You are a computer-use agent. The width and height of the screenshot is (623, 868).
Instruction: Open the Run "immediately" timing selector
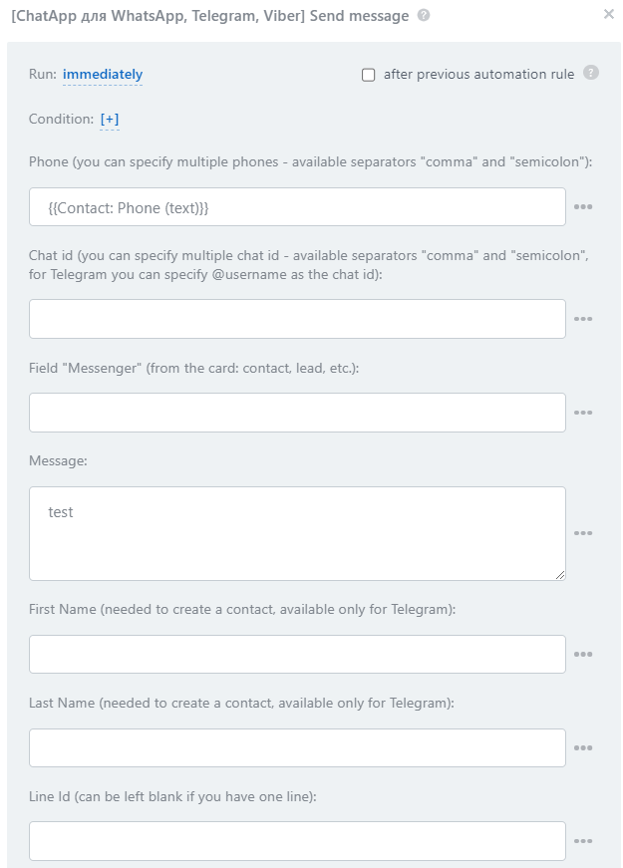[x=103, y=75]
